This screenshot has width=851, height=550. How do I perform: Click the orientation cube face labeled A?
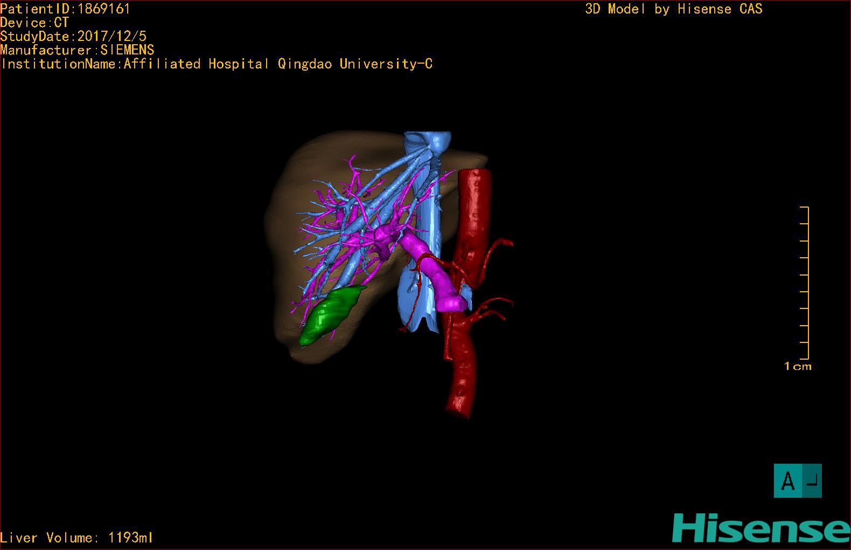tap(788, 480)
